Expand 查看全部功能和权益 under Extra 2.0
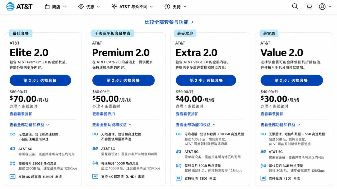The image size is (337, 189). pos(196,125)
